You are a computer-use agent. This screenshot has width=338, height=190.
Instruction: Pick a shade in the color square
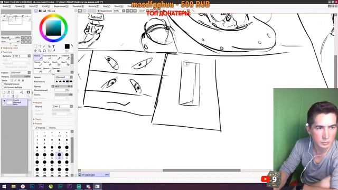(x=53, y=28)
